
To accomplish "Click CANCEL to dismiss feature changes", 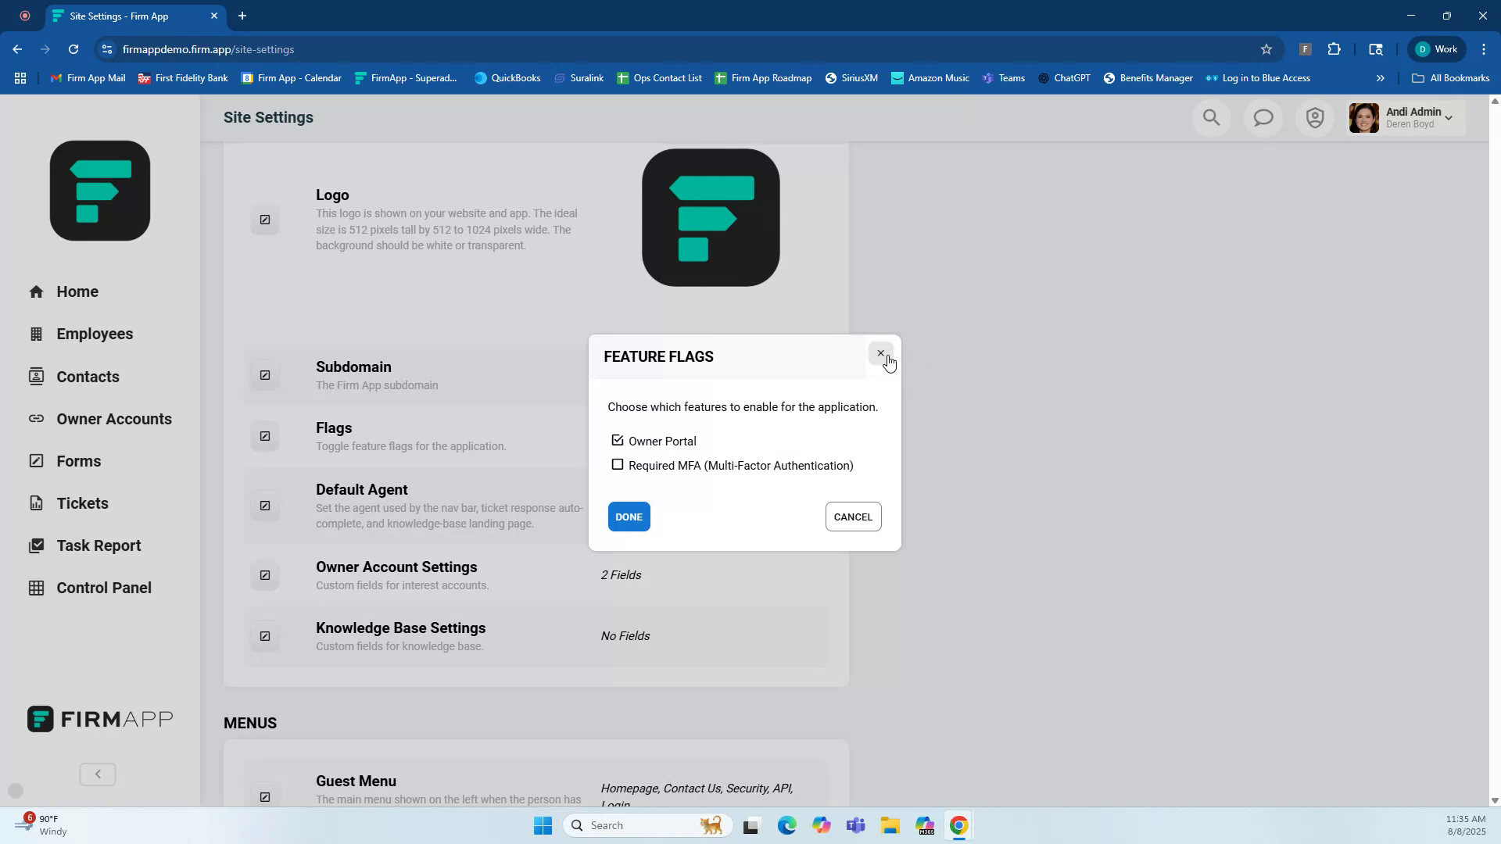I will point(853,516).
